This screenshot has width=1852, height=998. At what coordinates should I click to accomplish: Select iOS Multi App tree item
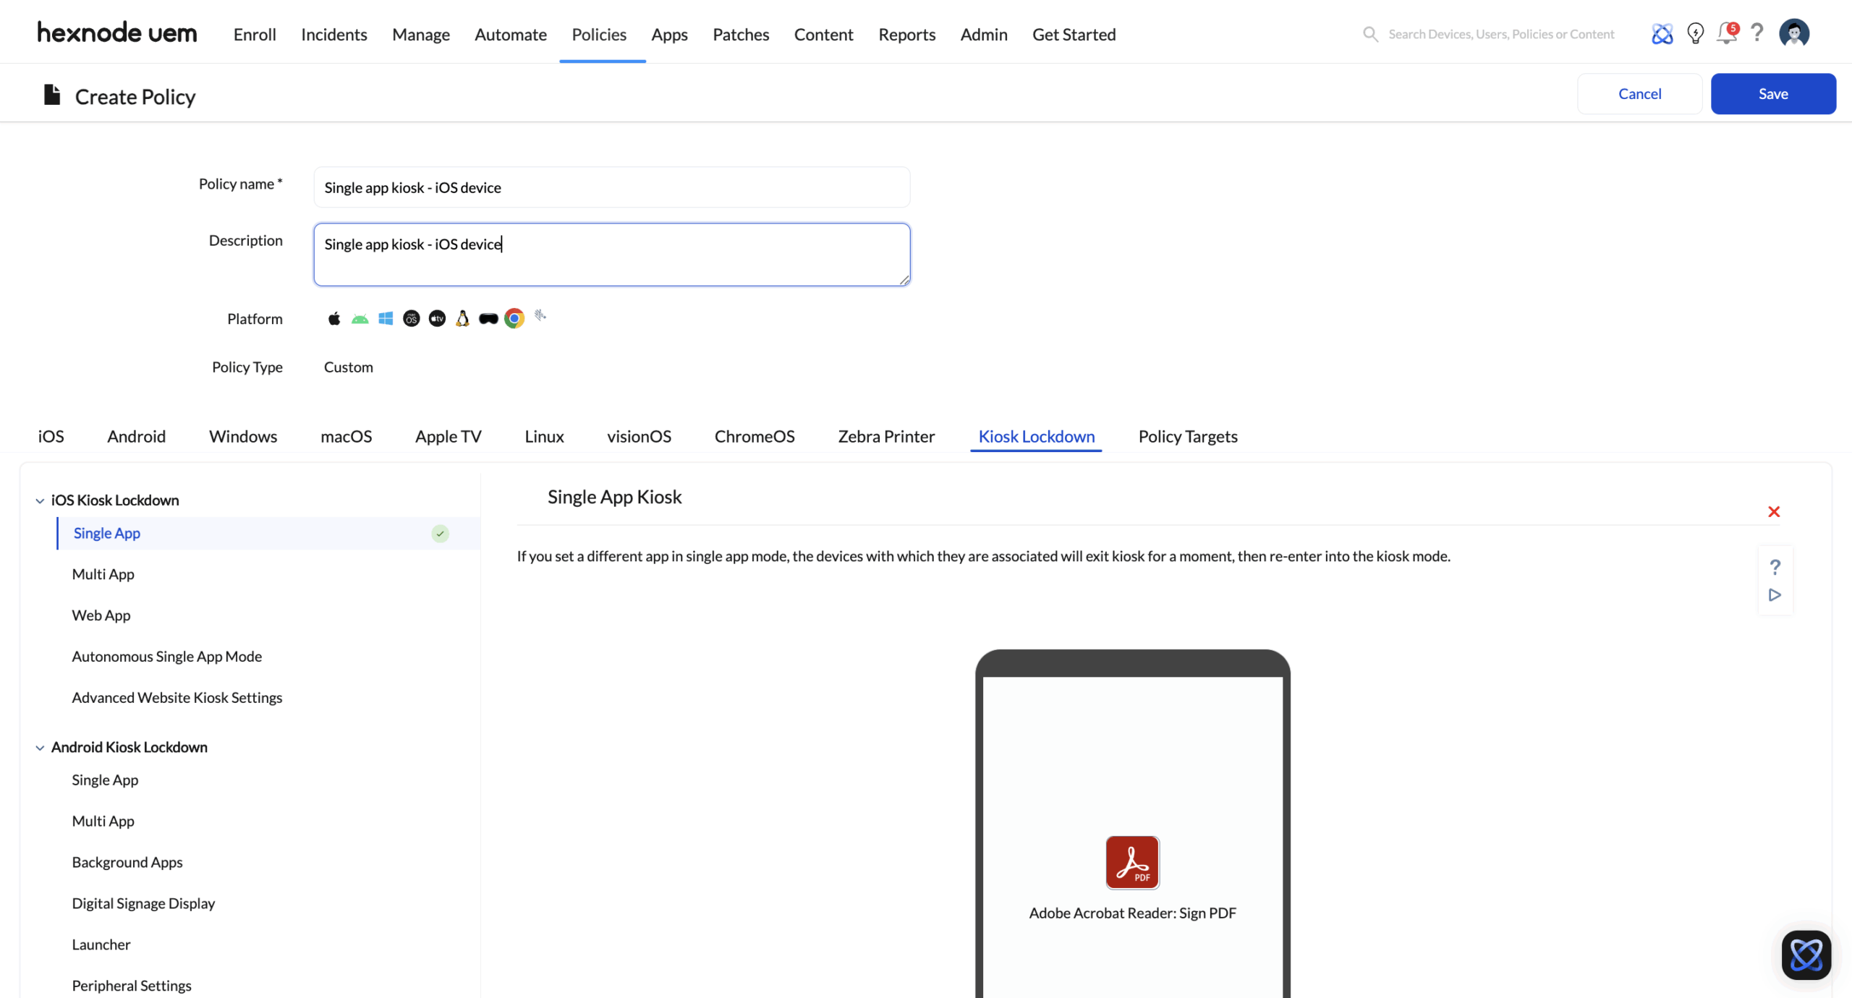click(x=103, y=574)
